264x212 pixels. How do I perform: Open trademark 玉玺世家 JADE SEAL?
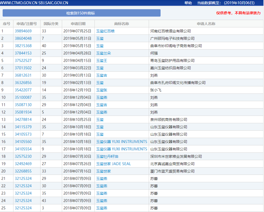[113, 164]
